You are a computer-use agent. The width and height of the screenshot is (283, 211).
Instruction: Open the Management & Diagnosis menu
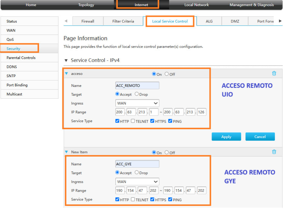click(252, 5)
